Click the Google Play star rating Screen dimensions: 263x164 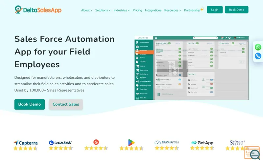click(131, 148)
